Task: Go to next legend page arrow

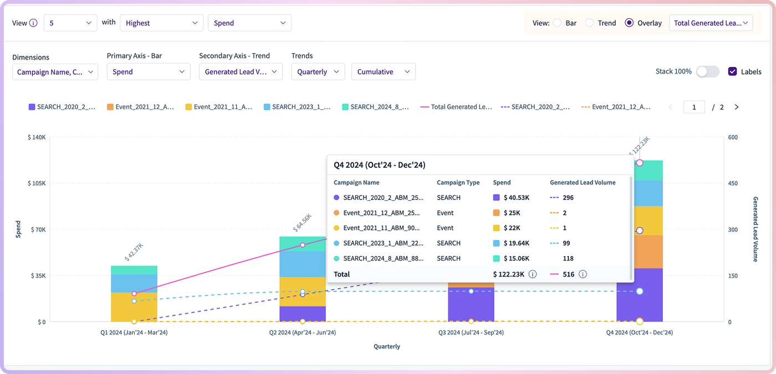Action: 737,107
